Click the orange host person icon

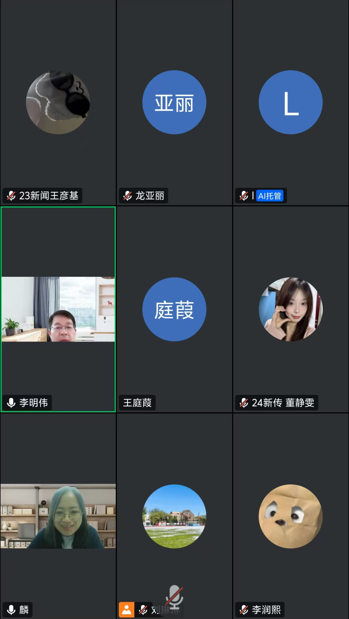pyautogui.click(x=127, y=610)
